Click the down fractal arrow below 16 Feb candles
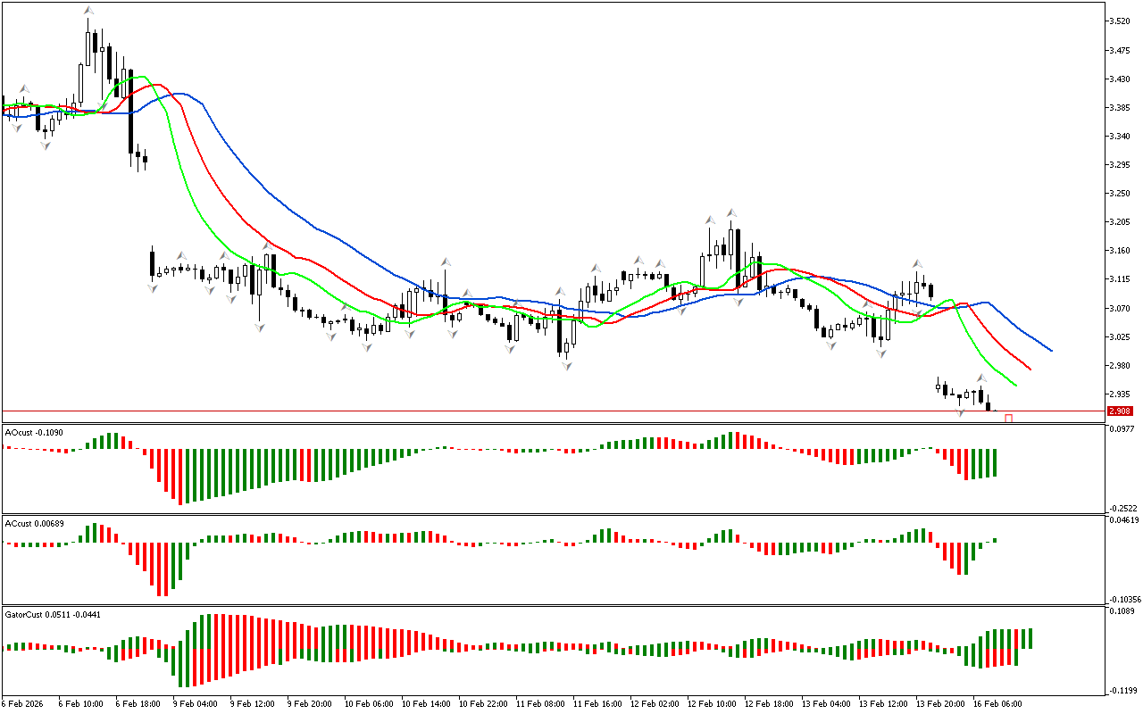The width and height of the screenshot is (1143, 714). 960,412
